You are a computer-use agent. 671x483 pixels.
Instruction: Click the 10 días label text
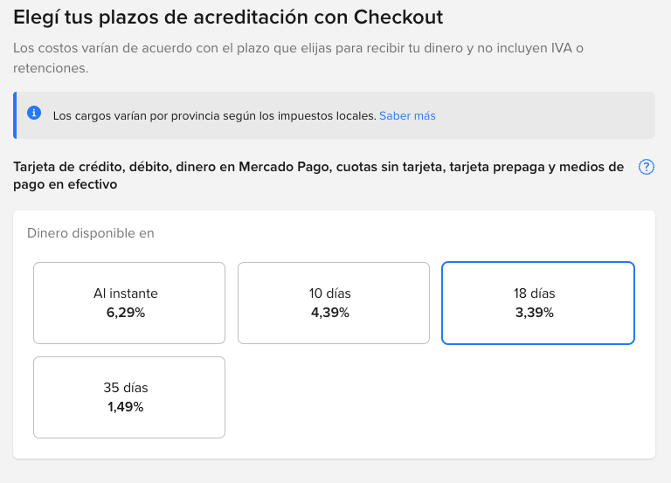click(x=330, y=293)
